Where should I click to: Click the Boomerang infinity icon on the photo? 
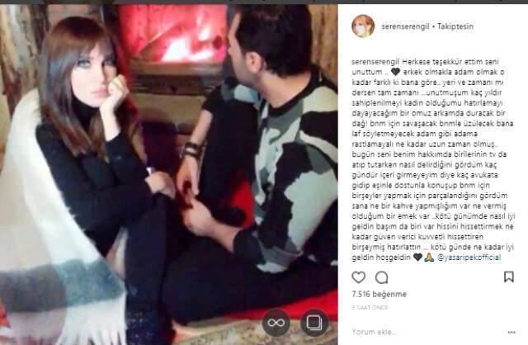[x=276, y=323]
